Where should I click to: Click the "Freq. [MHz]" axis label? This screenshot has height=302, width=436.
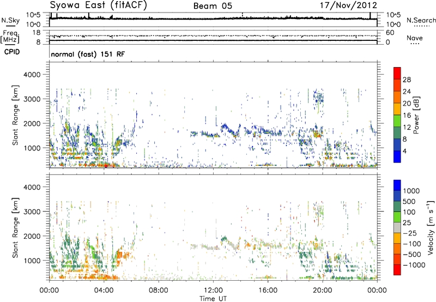pyautogui.click(x=10, y=37)
